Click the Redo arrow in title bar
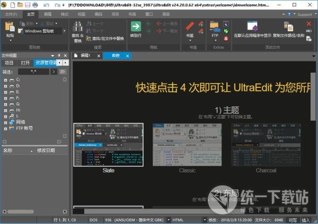Viewport: 318px width, 224px height. click(x=57, y=5)
